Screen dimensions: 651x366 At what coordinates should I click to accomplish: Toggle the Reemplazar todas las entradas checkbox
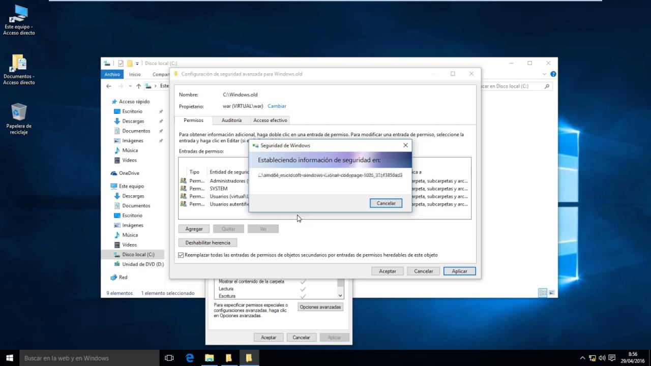[181, 255]
